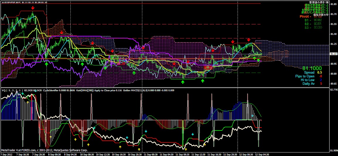Click the Hi to Low label

[308, 80]
